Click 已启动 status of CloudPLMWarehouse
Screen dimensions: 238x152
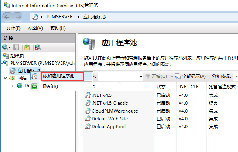pos(163,111)
